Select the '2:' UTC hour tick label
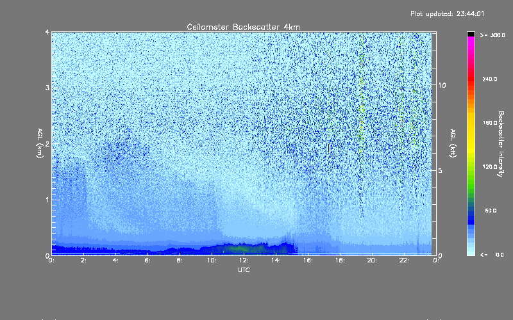513x320 pixels. point(83,260)
